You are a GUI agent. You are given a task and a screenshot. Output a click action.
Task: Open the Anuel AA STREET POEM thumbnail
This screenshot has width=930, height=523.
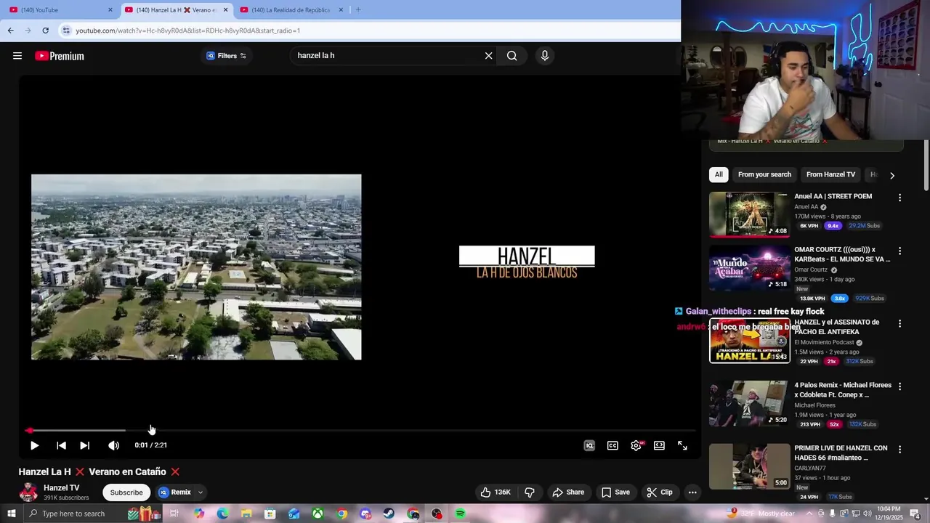click(x=749, y=214)
